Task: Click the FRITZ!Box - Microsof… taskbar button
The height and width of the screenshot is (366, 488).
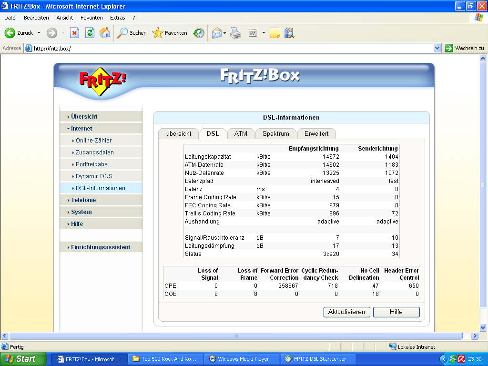Action: coord(90,359)
